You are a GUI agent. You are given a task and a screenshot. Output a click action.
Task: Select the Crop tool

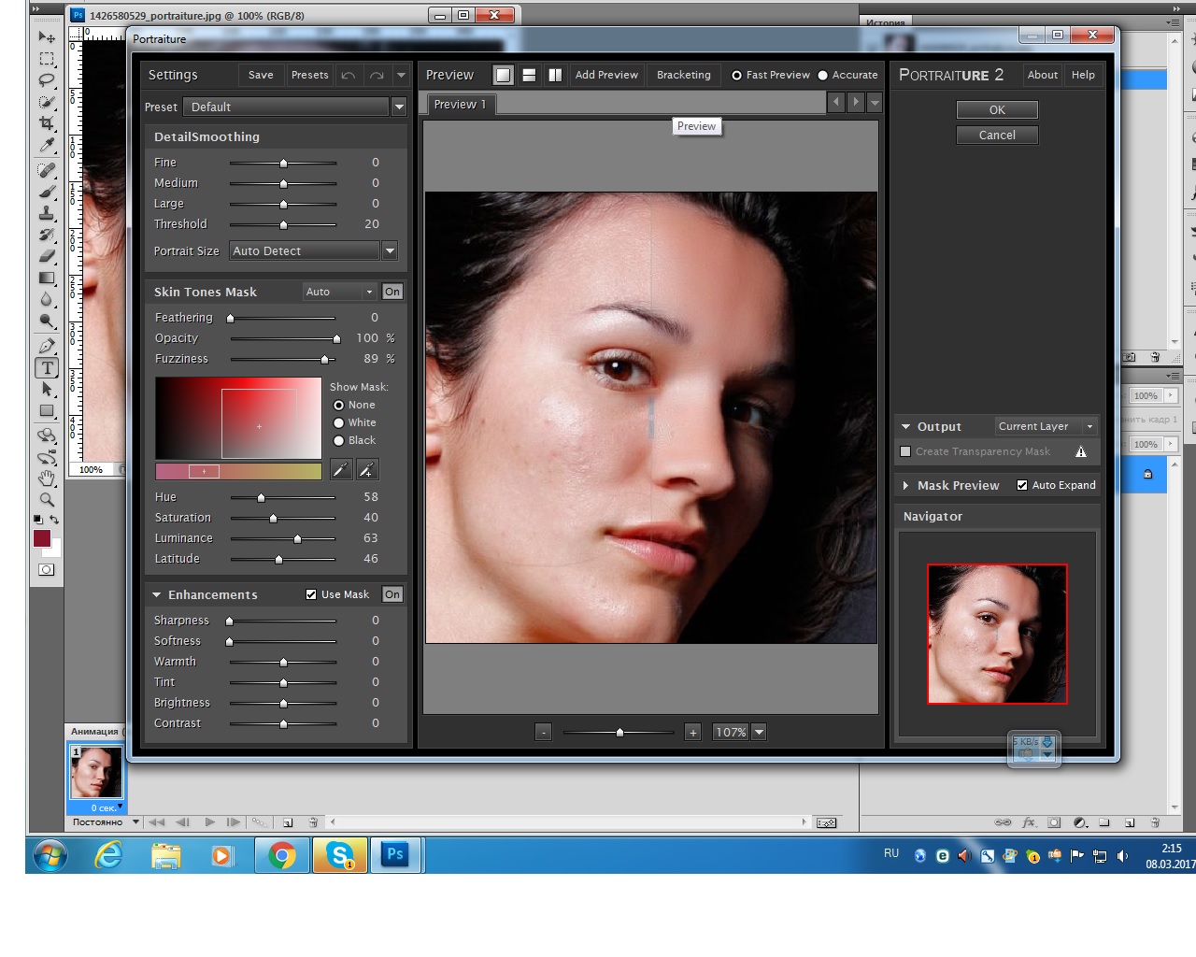click(x=46, y=123)
